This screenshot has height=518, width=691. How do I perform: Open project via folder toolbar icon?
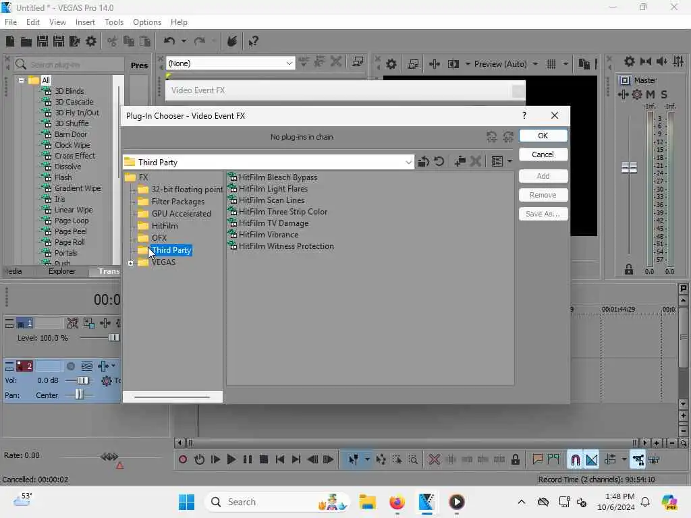click(x=26, y=41)
